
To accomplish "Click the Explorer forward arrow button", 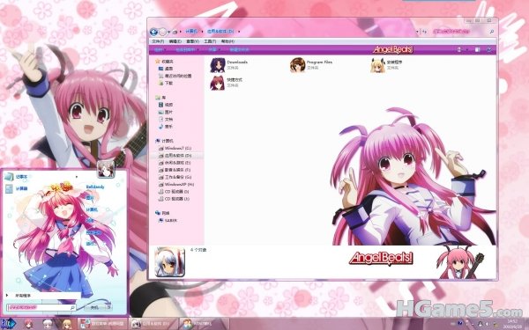I will [x=162, y=32].
